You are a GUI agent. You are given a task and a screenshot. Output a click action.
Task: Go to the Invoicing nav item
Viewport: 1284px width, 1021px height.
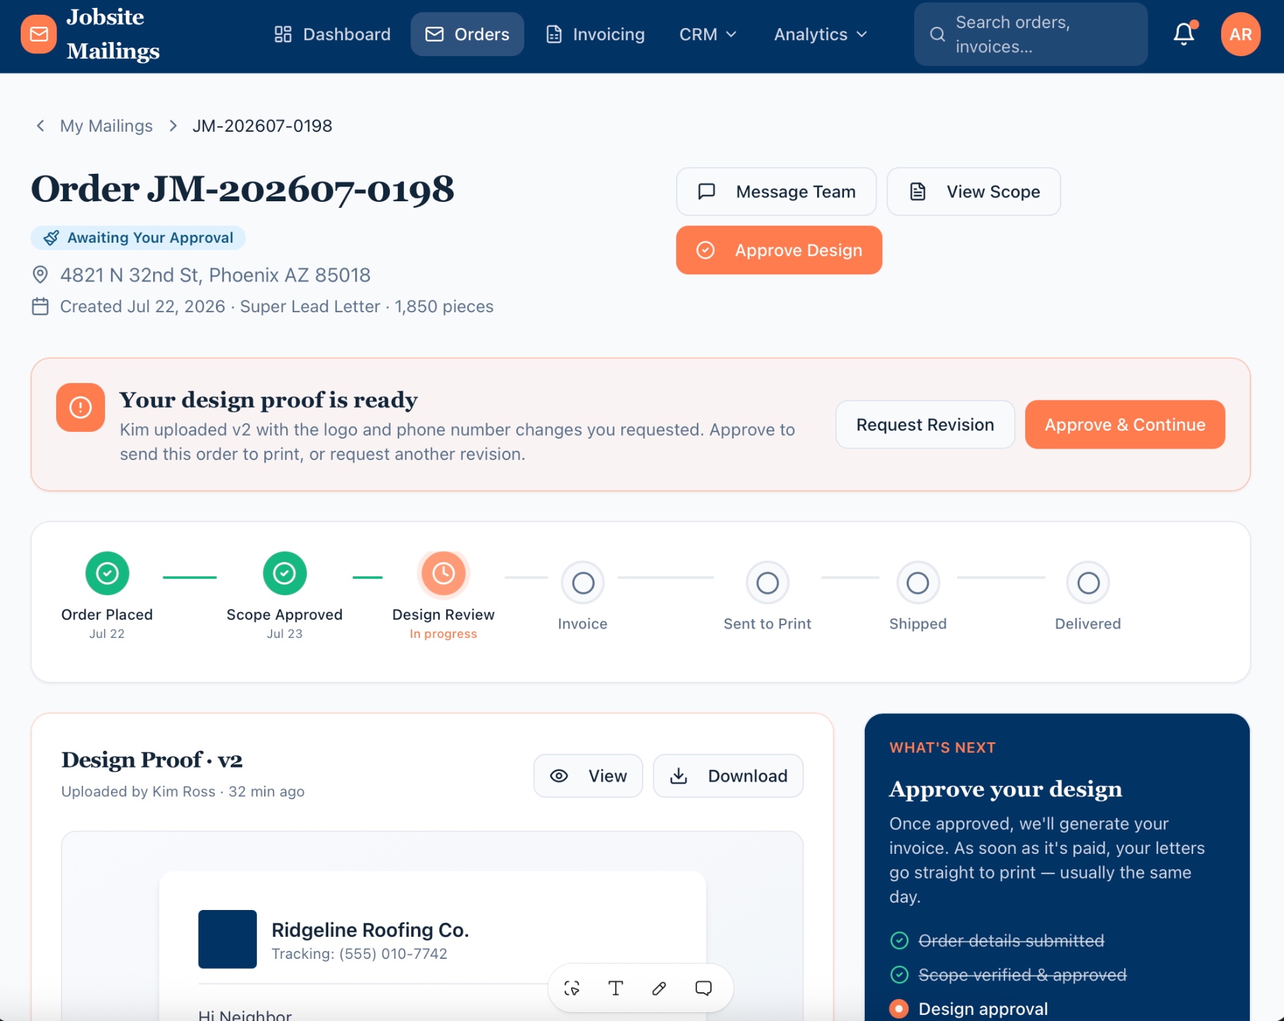click(x=595, y=34)
